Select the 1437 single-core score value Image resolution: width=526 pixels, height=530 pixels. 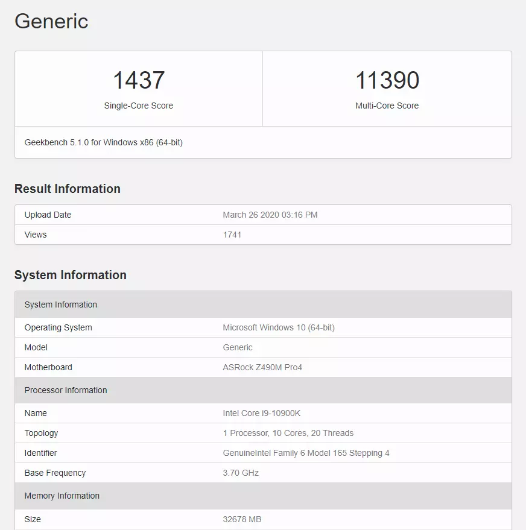point(139,80)
